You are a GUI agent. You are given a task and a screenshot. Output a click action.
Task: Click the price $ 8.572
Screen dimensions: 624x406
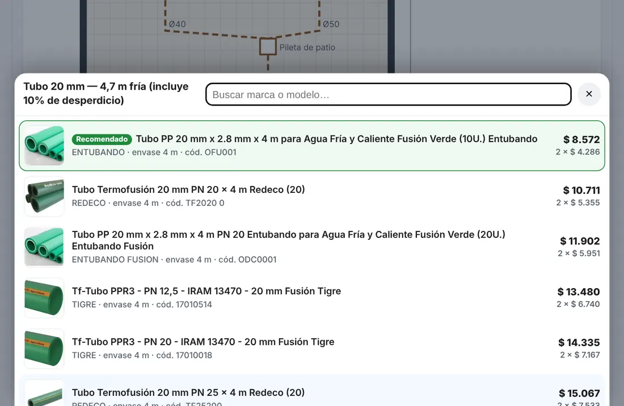click(x=581, y=139)
